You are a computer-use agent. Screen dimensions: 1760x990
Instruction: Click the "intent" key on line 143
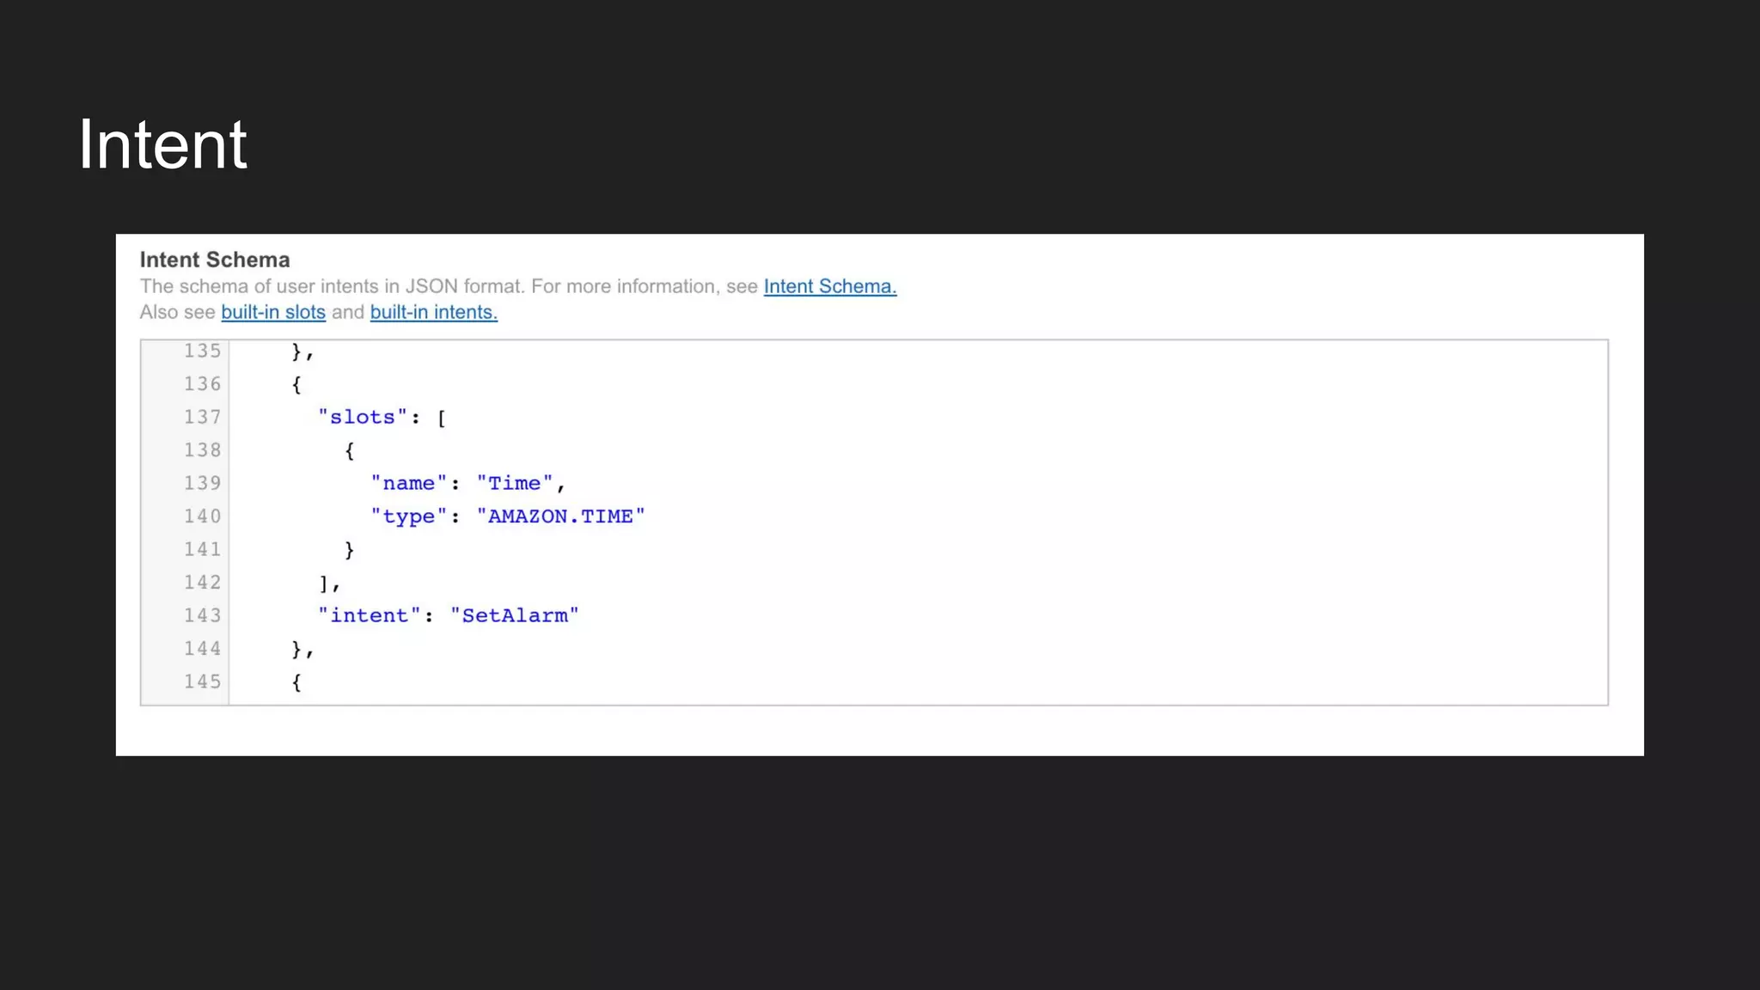pyautogui.click(x=369, y=616)
